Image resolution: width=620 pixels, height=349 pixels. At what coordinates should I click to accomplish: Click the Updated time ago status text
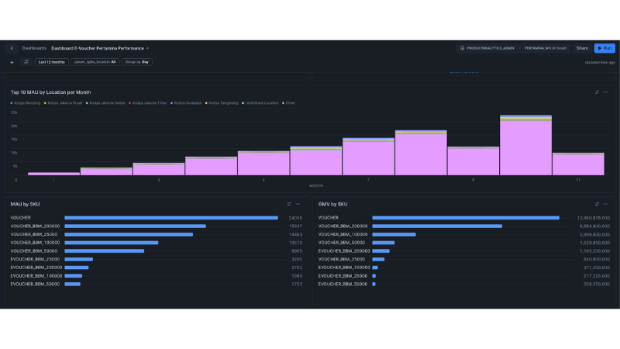(600, 63)
